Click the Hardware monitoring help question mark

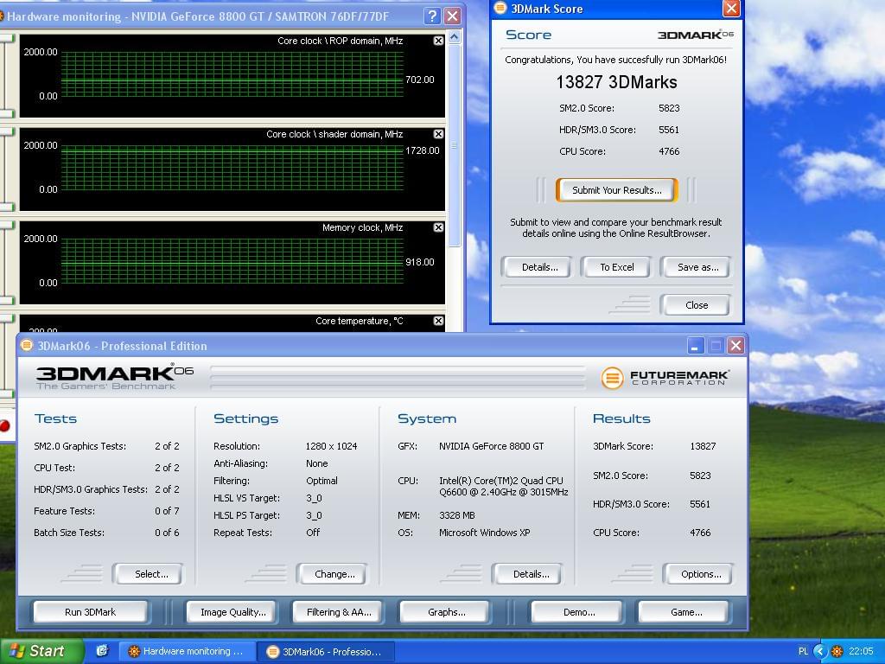pos(432,16)
